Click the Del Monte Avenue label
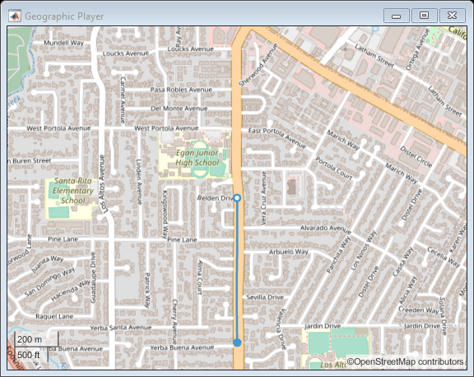474x377 pixels. (179, 108)
